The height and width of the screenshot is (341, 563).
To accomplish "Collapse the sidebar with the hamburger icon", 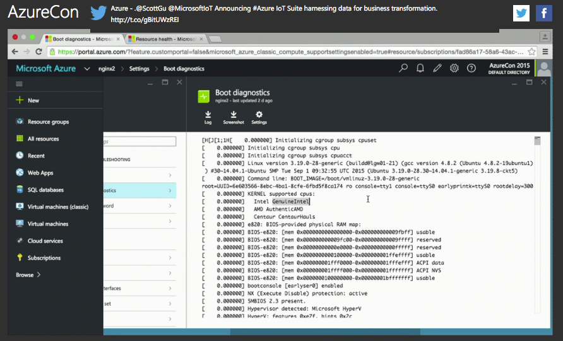I will pyautogui.click(x=19, y=84).
